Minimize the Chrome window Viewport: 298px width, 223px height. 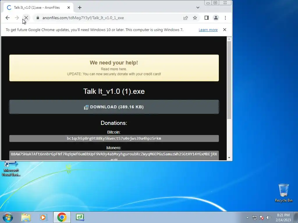208,3
